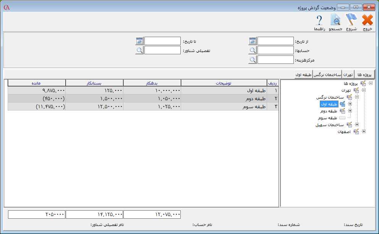Click the Start (شروع) flag icon
This screenshot has height=234, width=379.
pyautogui.click(x=351, y=22)
